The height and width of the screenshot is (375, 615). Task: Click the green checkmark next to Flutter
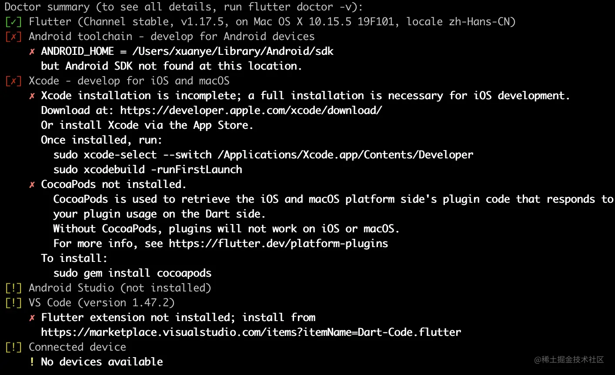13,22
